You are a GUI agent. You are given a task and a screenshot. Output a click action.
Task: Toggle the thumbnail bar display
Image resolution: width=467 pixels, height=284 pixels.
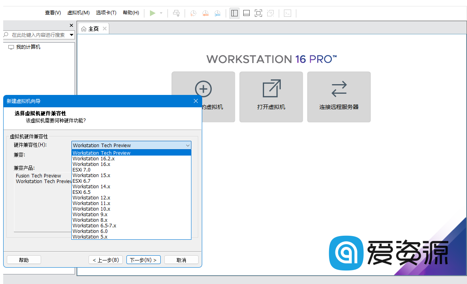246,13
